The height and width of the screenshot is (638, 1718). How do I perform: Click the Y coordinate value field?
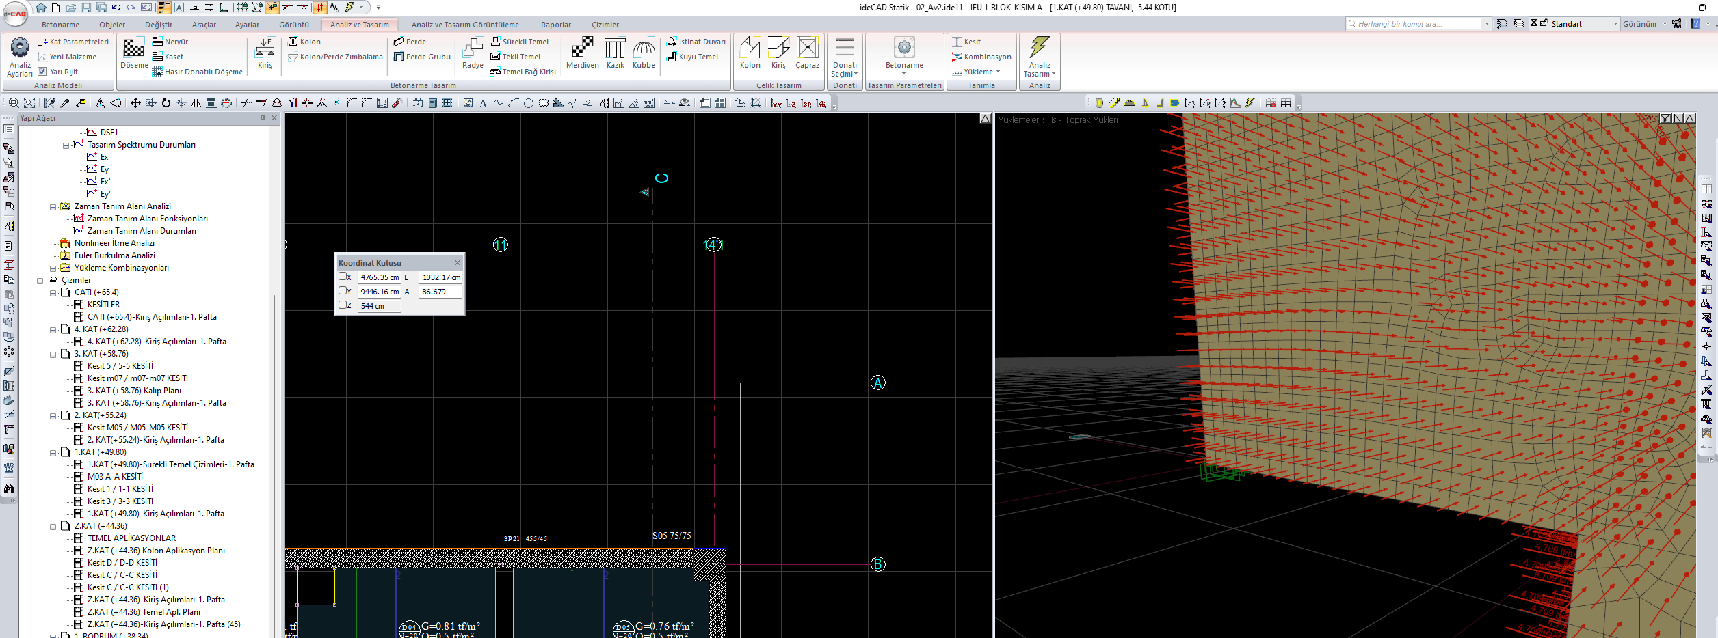[x=379, y=292]
